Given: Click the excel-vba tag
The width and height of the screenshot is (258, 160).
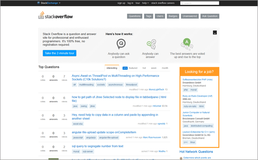Looking at the screenshot, I should click(78, 124).
